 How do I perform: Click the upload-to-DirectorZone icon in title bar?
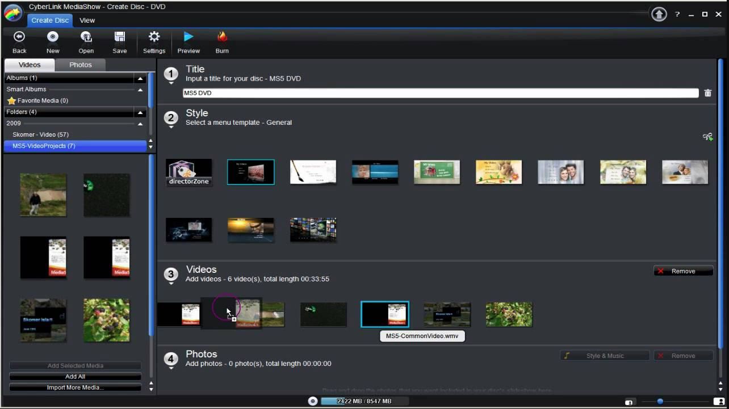tap(659, 14)
